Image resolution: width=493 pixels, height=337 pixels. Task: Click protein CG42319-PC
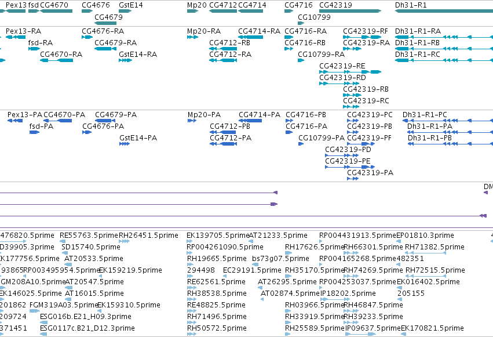[370, 115]
